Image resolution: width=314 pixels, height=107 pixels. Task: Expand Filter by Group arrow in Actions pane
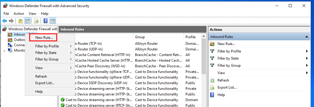click(x=307, y=66)
